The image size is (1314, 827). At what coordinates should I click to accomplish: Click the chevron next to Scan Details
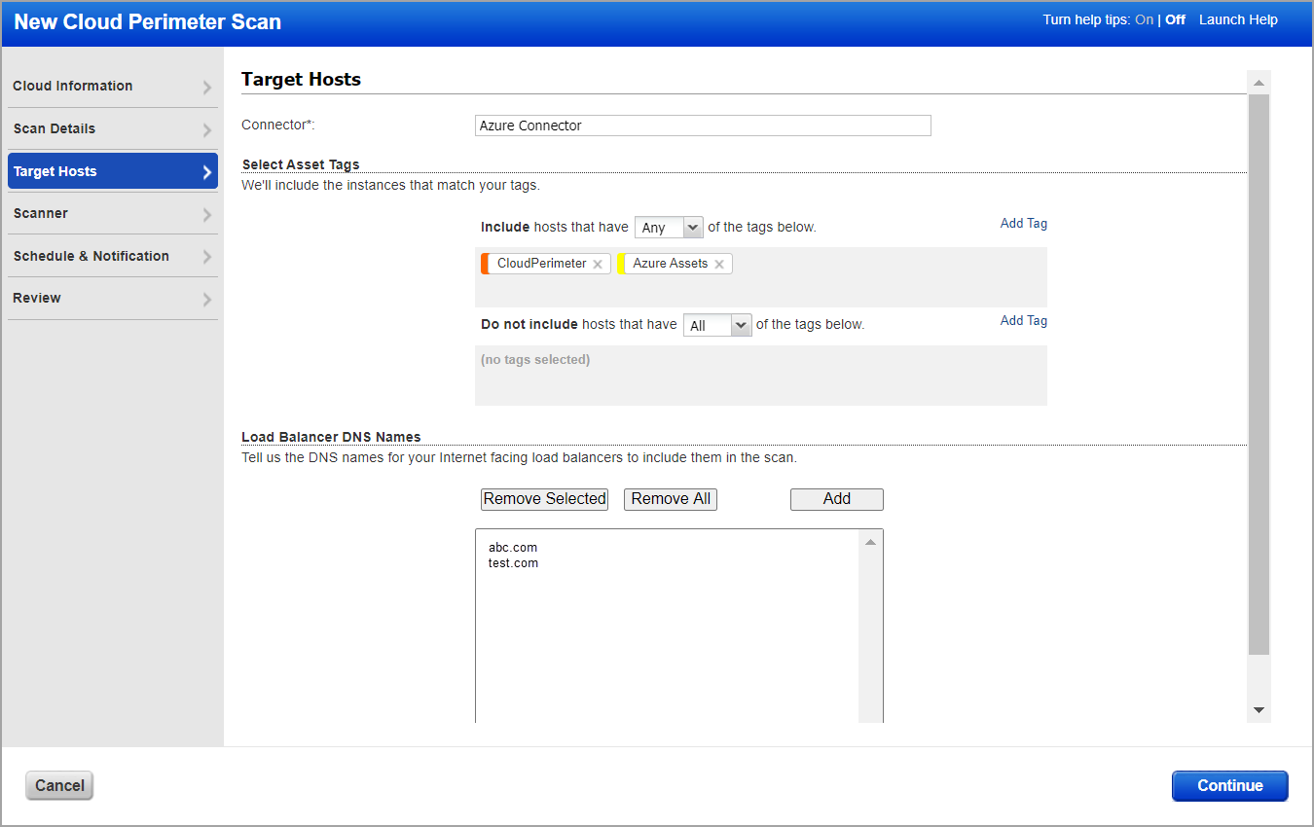[x=207, y=127]
